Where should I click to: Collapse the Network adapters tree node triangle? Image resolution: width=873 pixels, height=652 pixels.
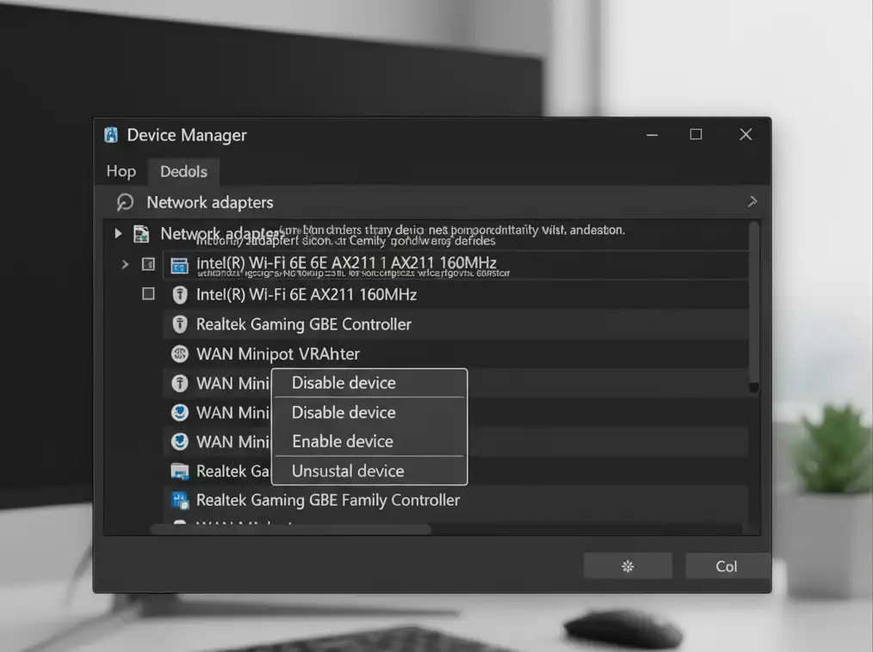click(119, 234)
